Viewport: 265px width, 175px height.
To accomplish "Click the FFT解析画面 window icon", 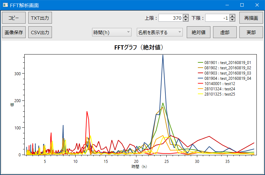I will (x=5, y=5).
